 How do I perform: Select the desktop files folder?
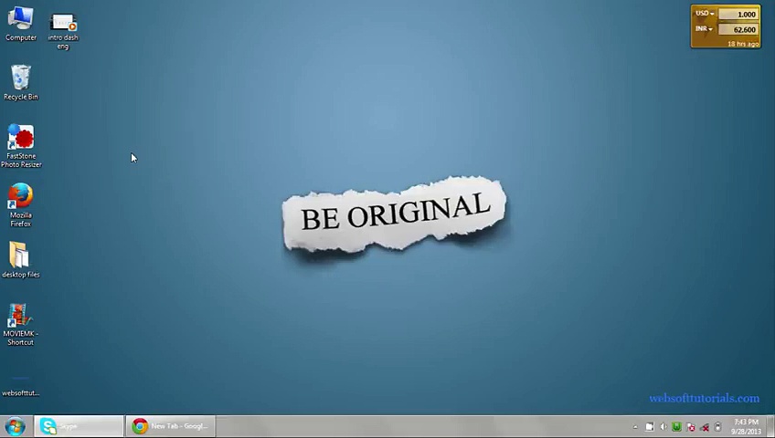pyautogui.click(x=21, y=259)
